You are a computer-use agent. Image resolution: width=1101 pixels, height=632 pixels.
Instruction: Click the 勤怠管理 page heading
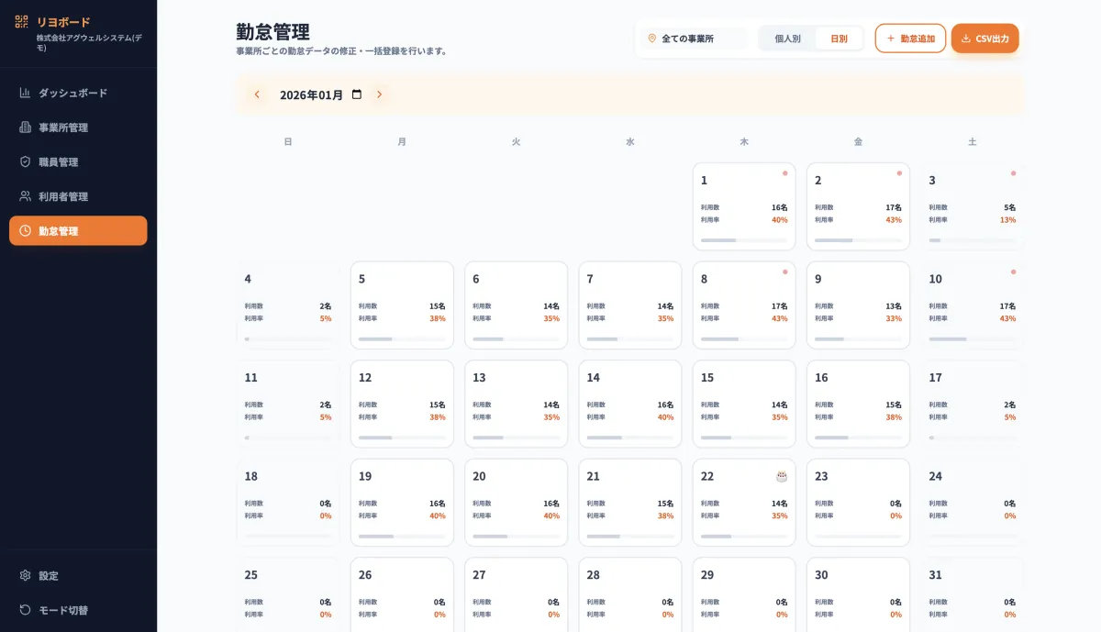(x=272, y=31)
